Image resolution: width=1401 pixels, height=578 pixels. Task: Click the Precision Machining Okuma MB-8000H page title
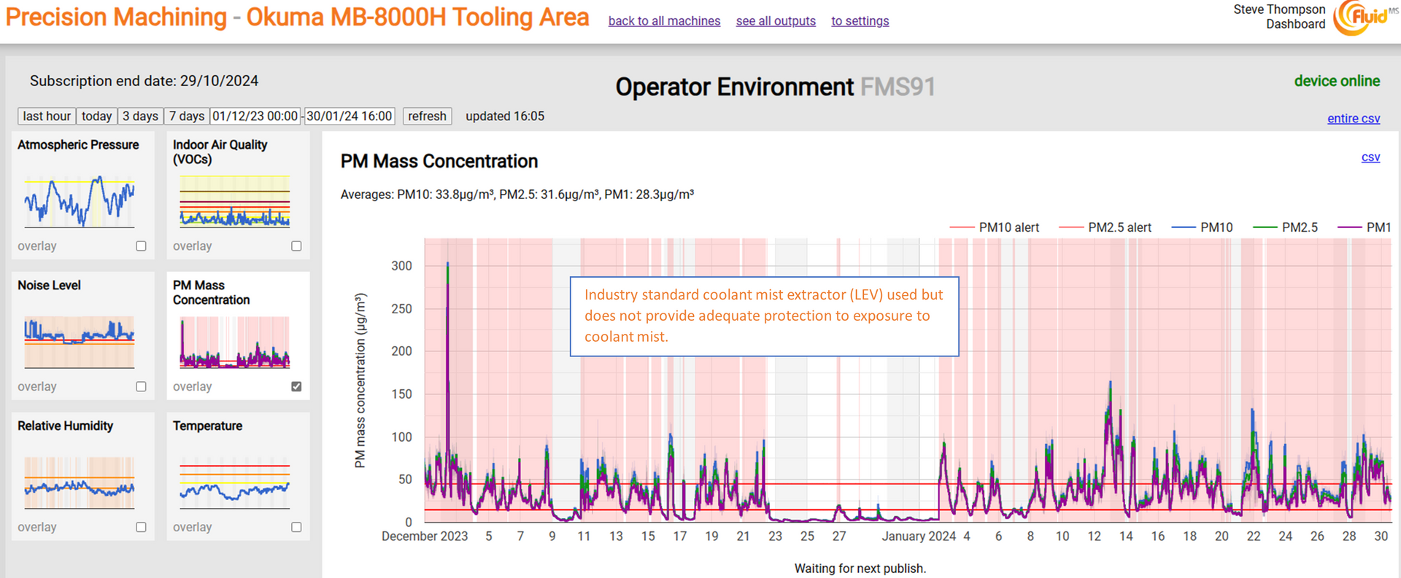click(297, 17)
